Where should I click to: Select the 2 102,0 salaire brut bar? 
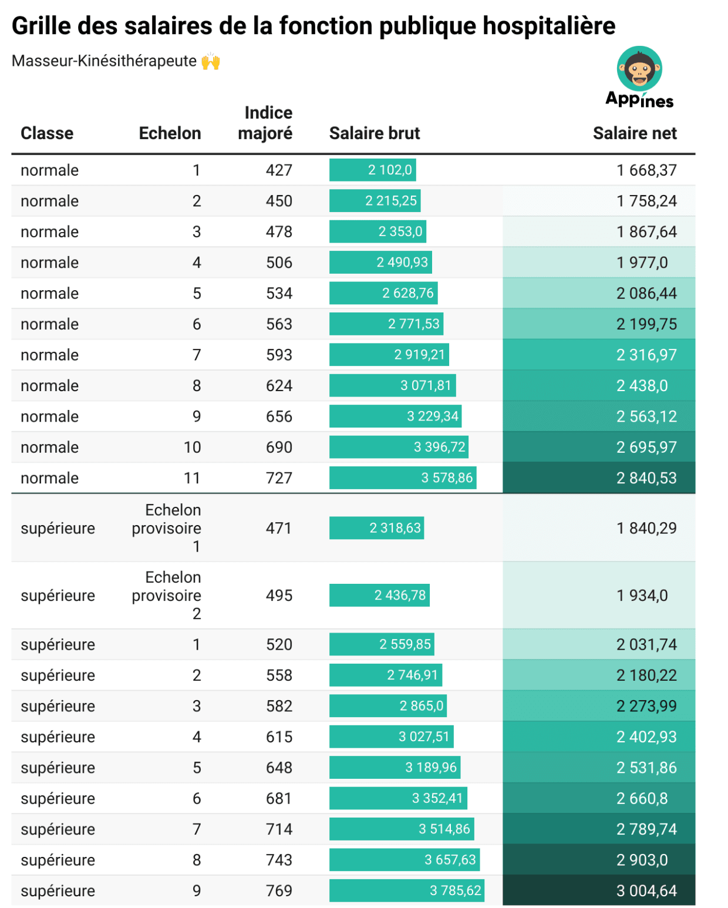click(373, 170)
